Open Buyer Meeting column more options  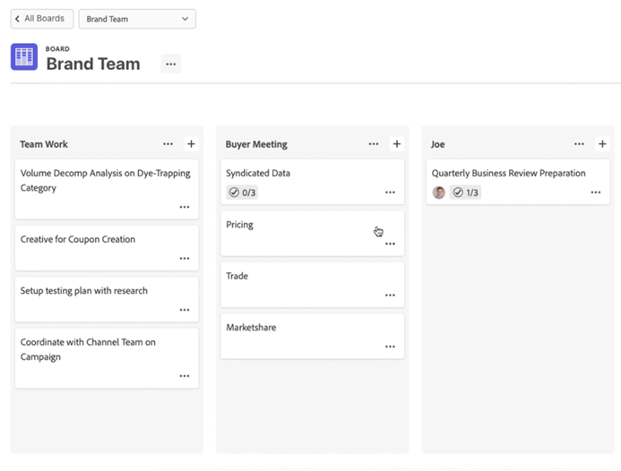point(374,144)
